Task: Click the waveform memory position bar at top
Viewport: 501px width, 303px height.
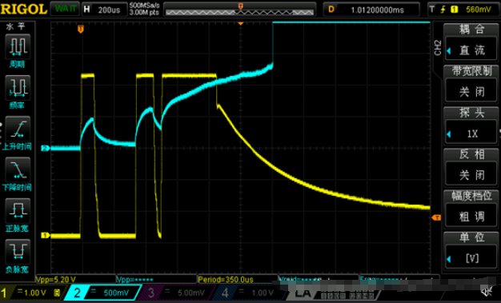Action: coord(239,10)
